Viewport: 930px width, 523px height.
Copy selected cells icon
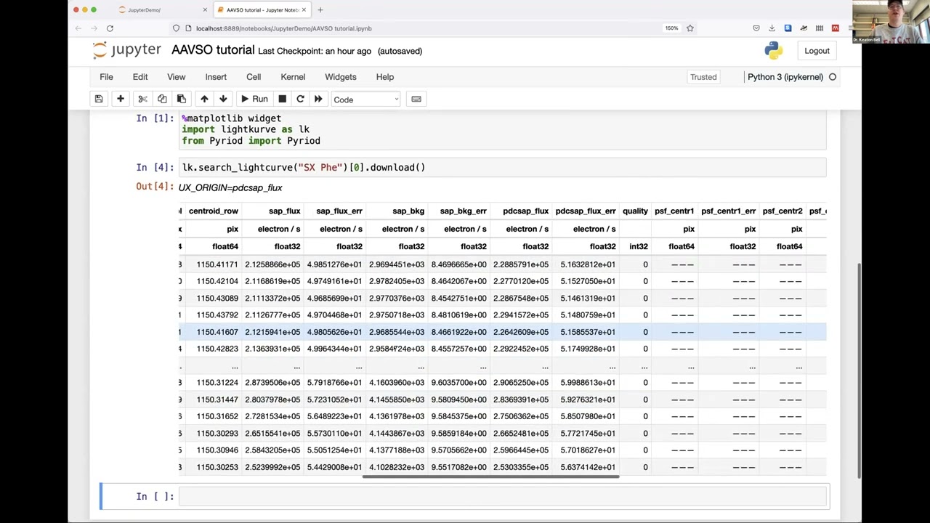click(162, 99)
